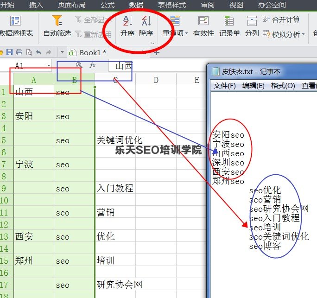Screen dimensions: 317x298
Task: Open the 公式 ribbon tab
Action: 108,5
